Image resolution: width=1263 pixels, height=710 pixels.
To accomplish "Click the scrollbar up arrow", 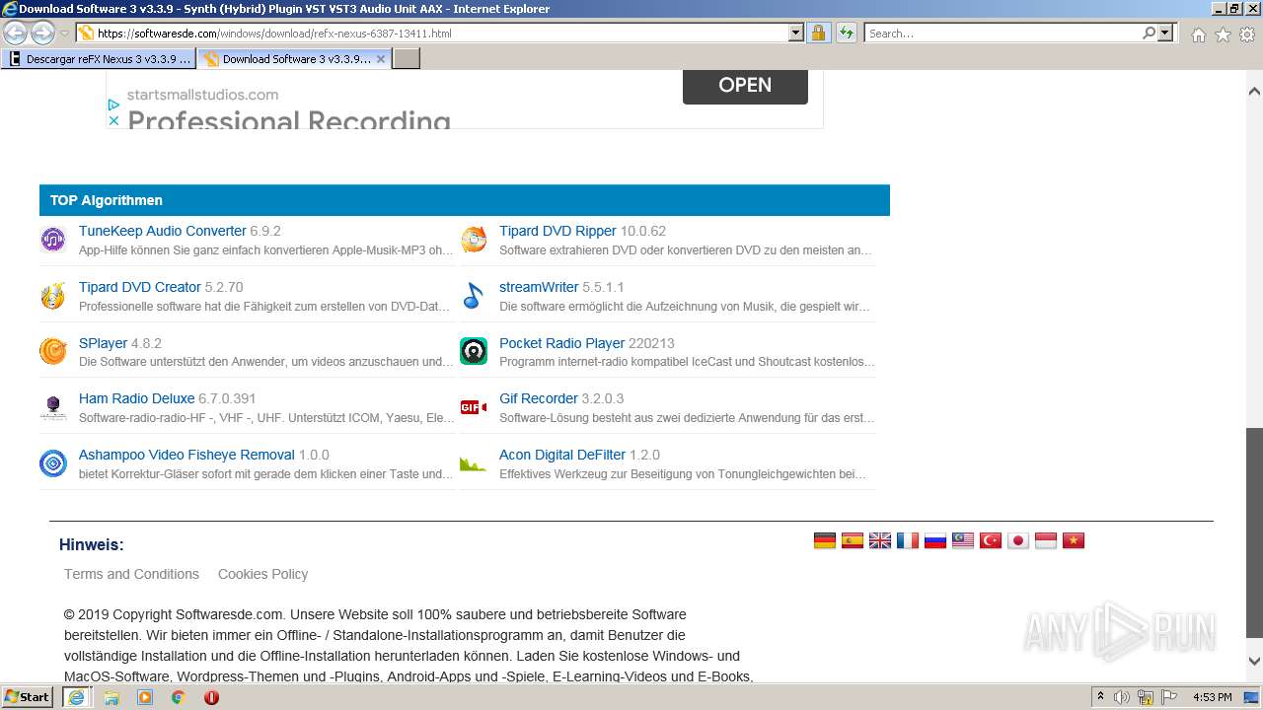I will 1254,91.
